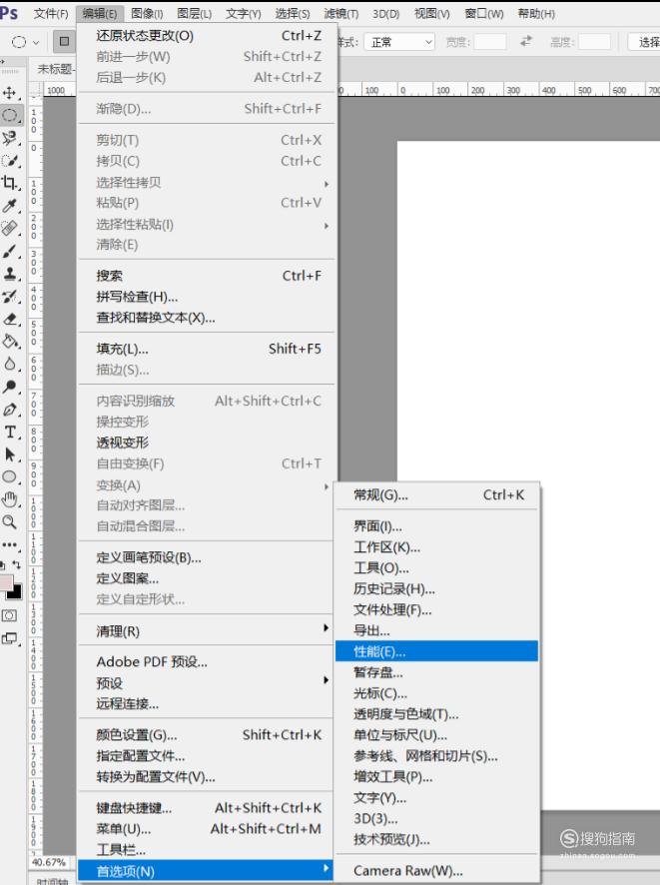Viewport: 660px width, 885px height.
Task: Swap foreground and background colors
Action: pos(16,564)
